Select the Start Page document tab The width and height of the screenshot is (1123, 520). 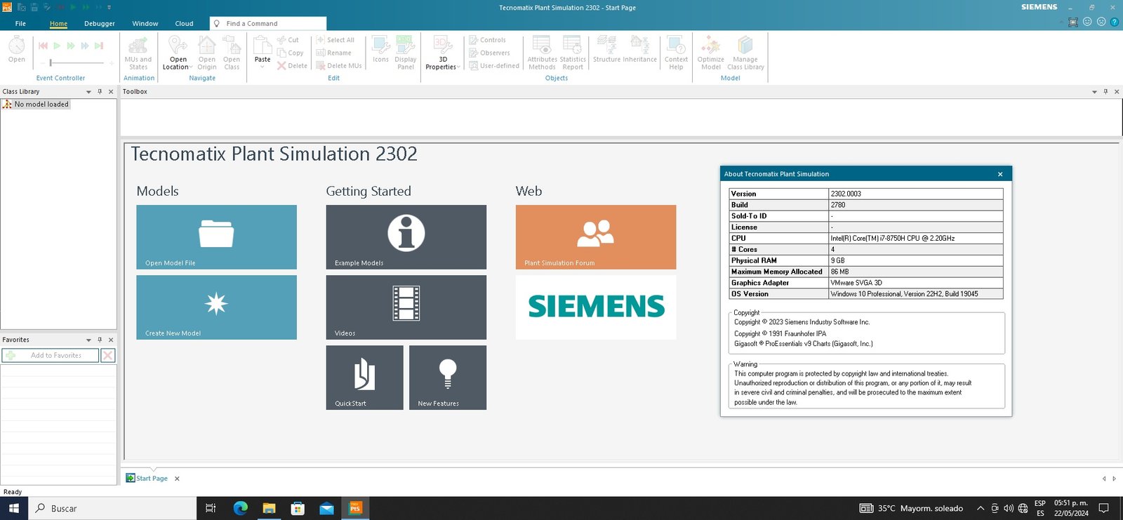click(x=147, y=479)
